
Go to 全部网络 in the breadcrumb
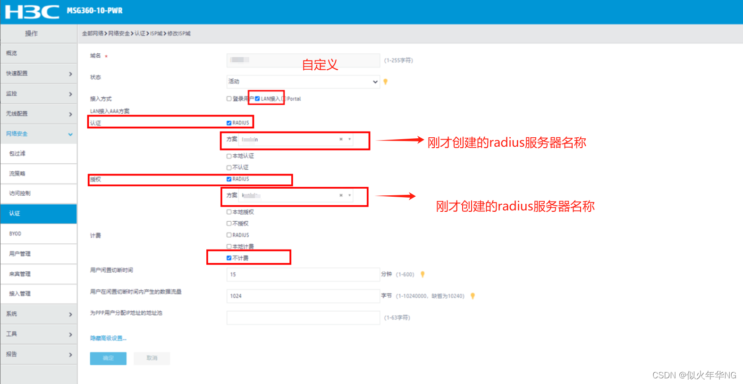click(x=93, y=33)
